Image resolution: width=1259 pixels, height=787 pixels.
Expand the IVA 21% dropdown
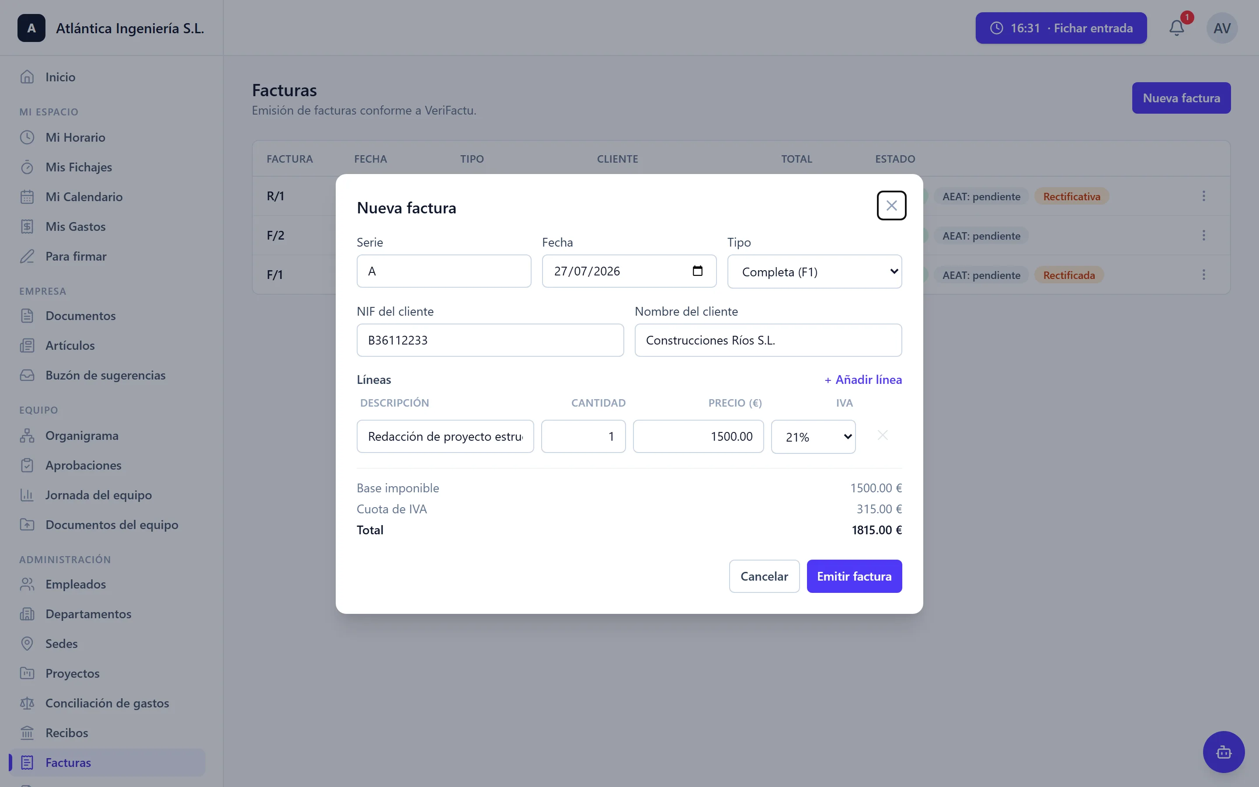[813, 437]
